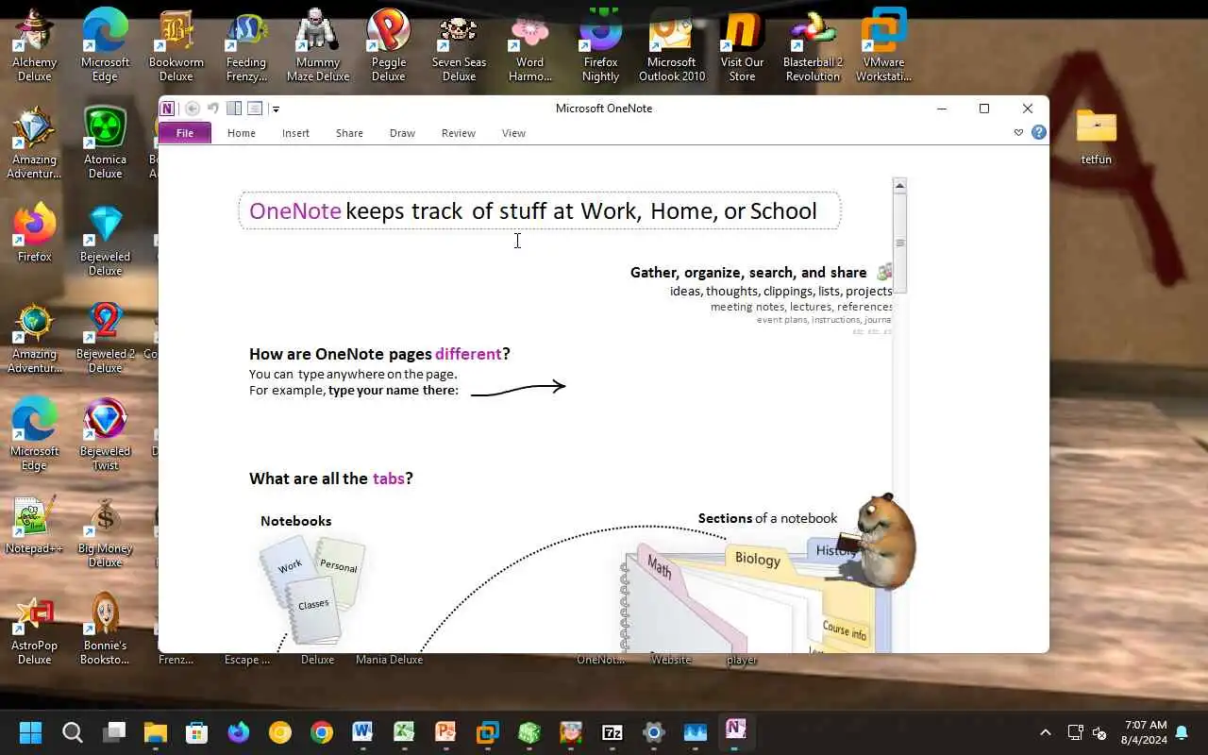Open 7-Zip from the taskbar
Image resolution: width=1208 pixels, height=755 pixels.
[612, 732]
